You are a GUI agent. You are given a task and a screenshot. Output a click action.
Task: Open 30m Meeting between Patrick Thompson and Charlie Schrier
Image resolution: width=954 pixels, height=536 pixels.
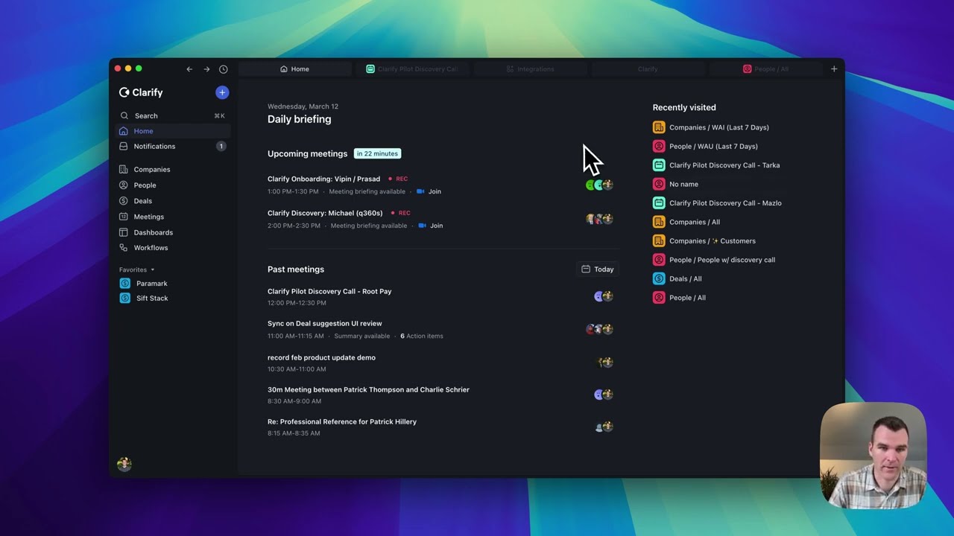(368, 390)
